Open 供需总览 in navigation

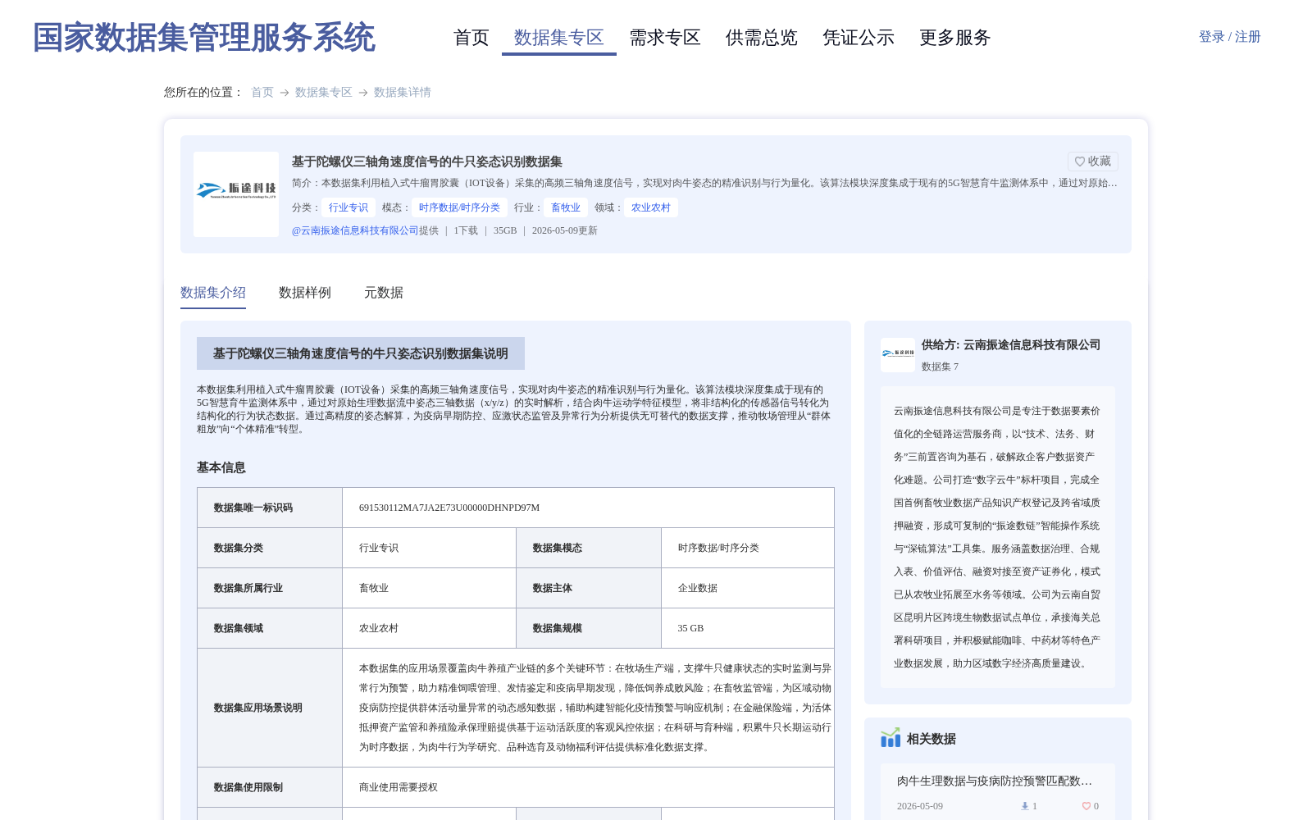pos(762,38)
